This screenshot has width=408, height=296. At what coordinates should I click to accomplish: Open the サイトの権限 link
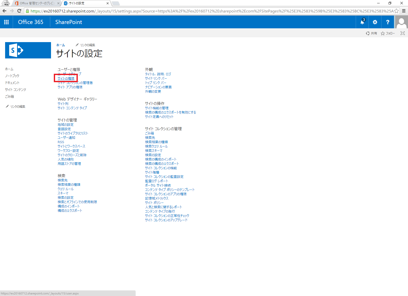click(x=66, y=78)
